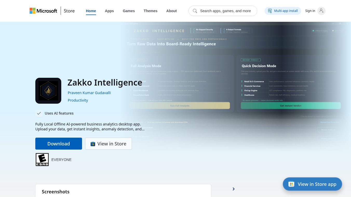Switch to the Themes tab

pos(151,11)
